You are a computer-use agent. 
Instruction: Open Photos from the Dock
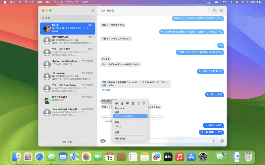click(x=86, y=157)
